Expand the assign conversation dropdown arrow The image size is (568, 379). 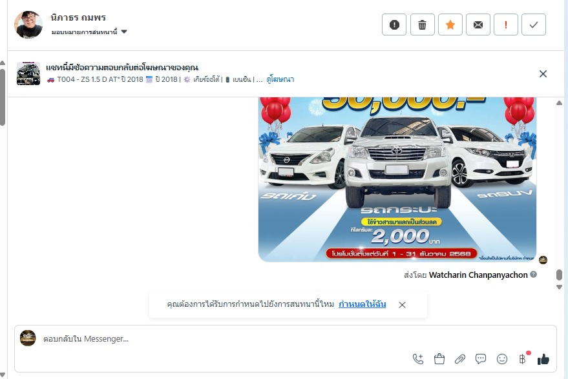pyautogui.click(x=124, y=32)
